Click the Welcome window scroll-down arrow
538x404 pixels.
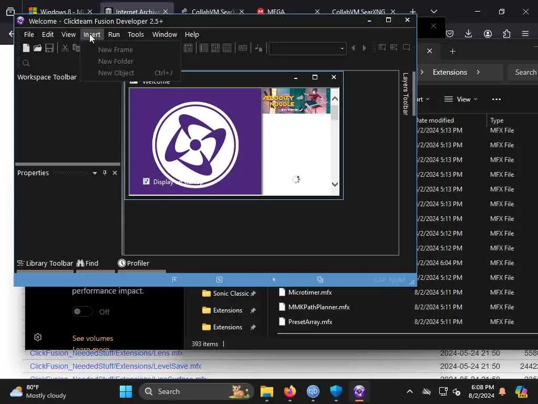pyautogui.click(x=335, y=184)
